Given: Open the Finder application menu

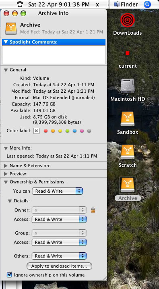Looking at the screenshot, I should point(129,4).
